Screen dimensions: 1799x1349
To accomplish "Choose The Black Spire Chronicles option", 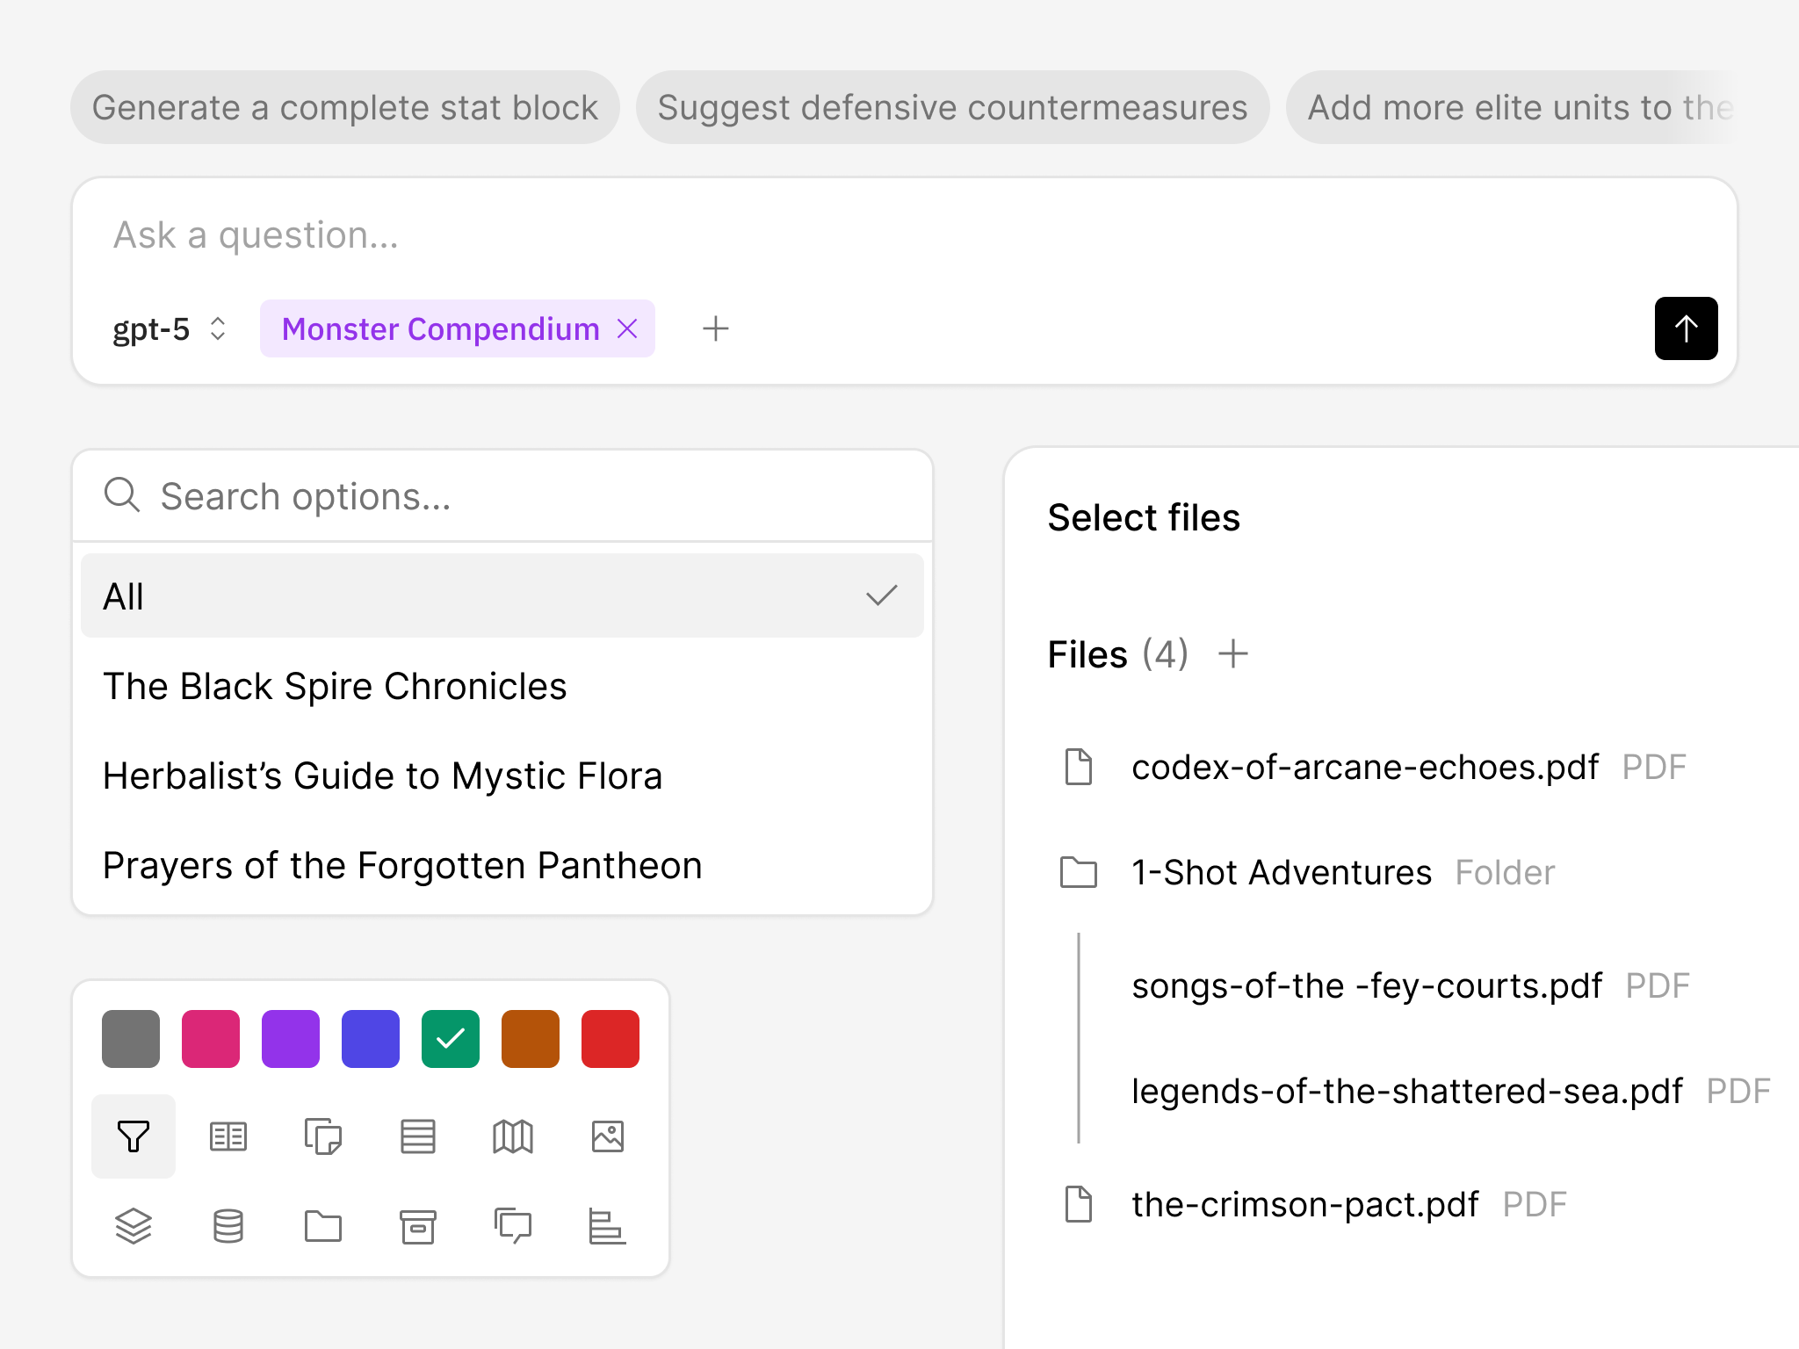I will pyautogui.click(x=335, y=687).
